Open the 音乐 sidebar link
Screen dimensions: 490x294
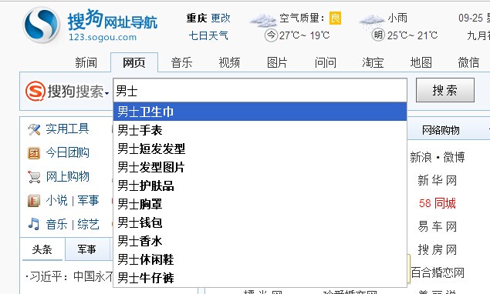(56, 225)
